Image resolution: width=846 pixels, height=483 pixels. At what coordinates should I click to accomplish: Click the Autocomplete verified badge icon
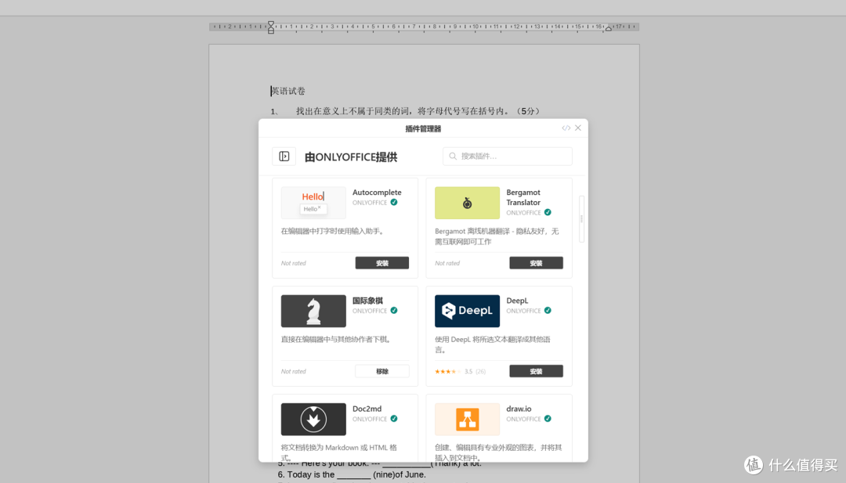[394, 203]
